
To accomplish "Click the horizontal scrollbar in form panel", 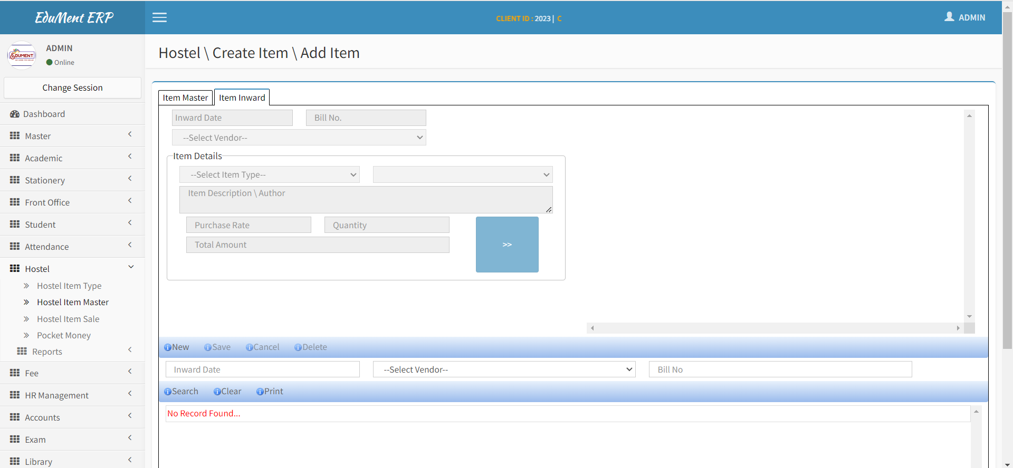I will click(775, 328).
